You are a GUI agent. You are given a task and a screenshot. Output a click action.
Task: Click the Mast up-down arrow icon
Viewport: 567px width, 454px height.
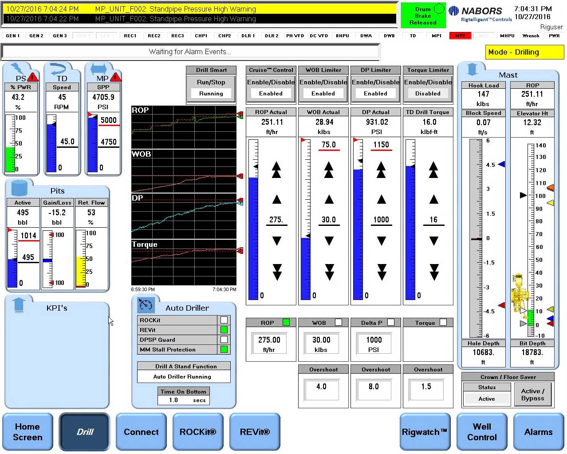(472, 69)
